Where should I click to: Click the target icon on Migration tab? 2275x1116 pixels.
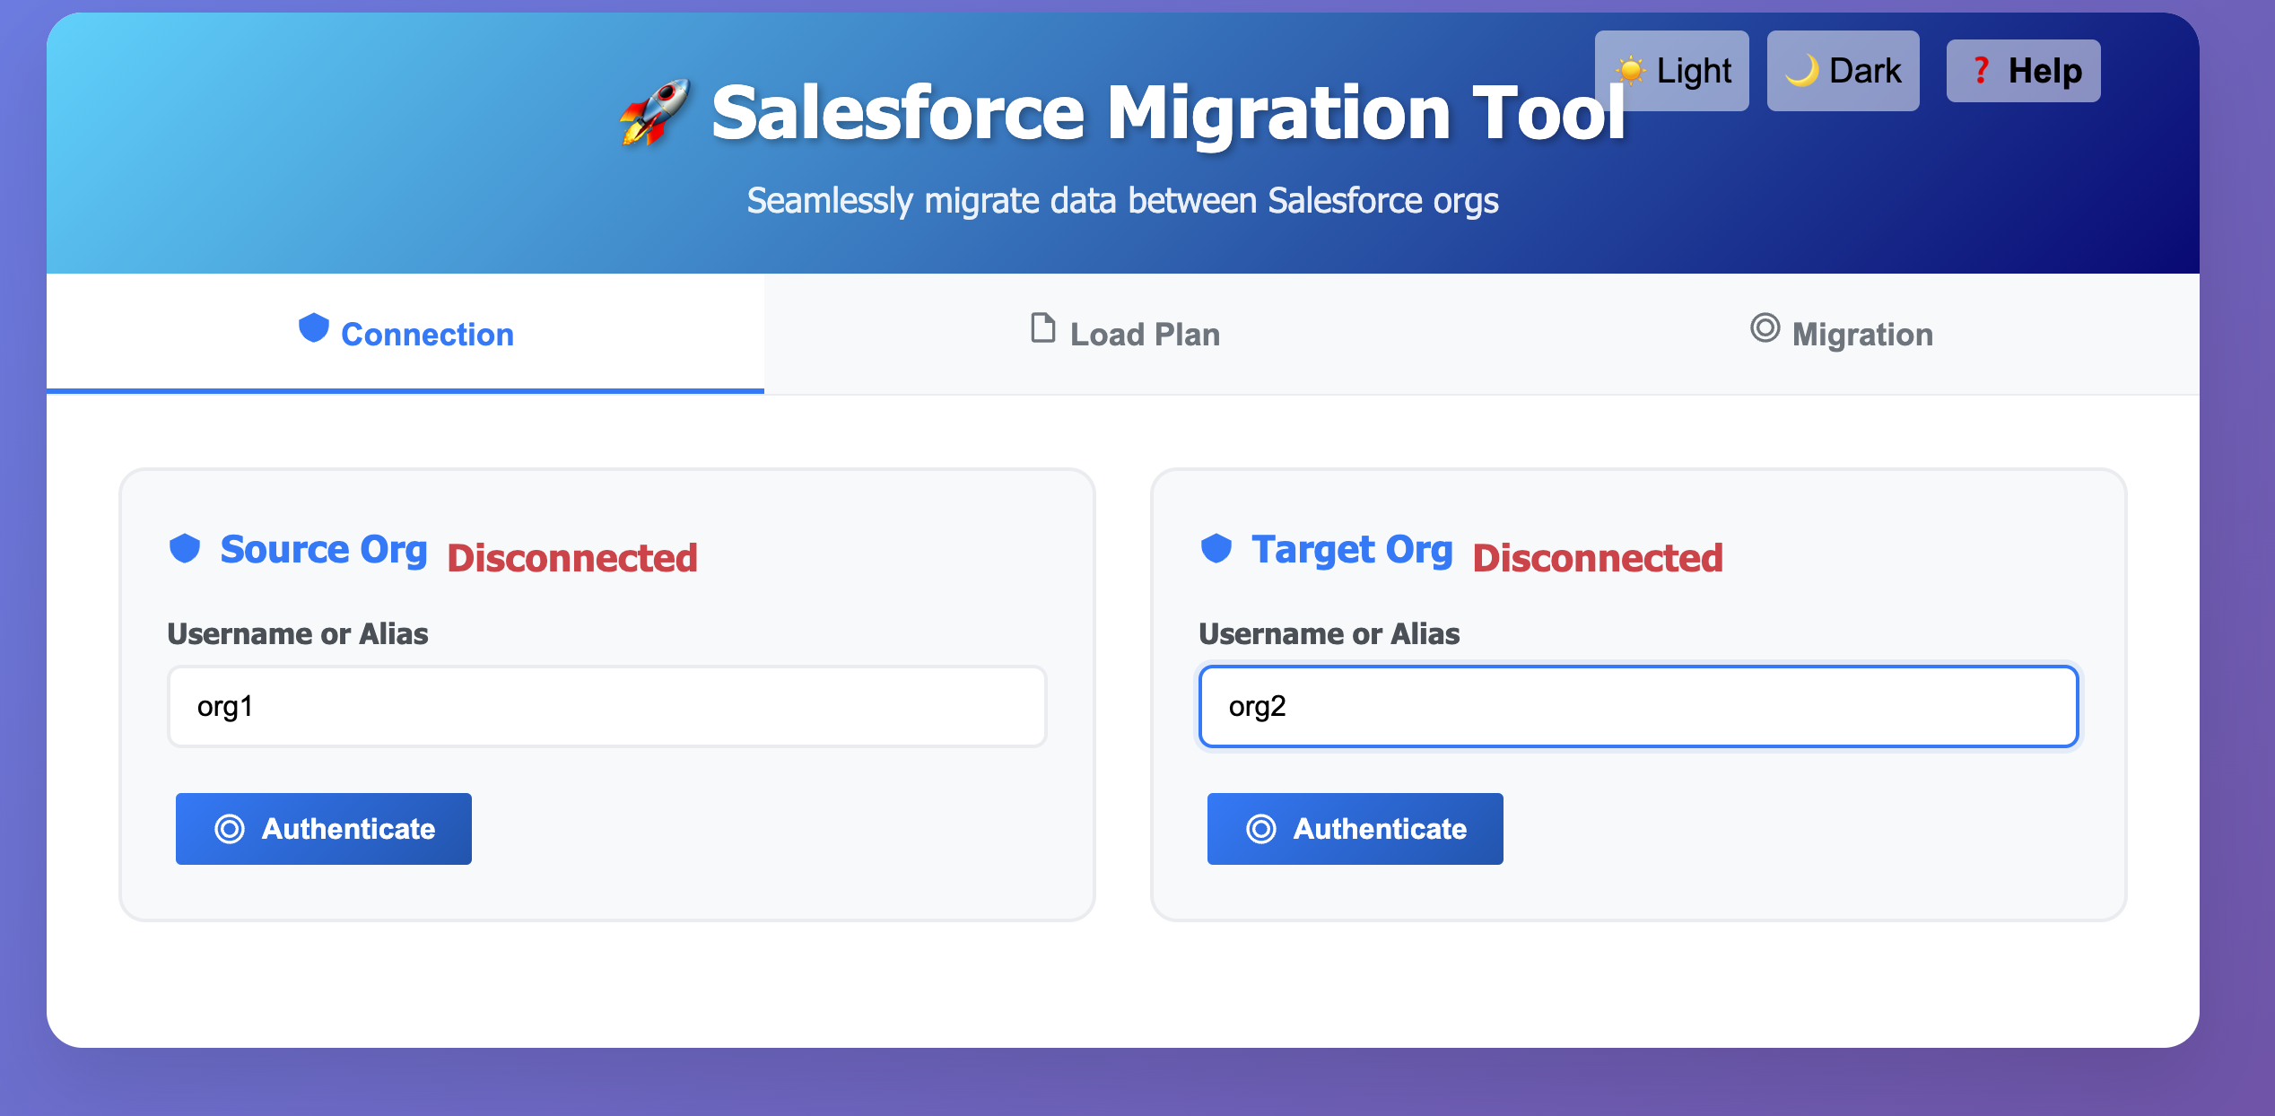point(1765,328)
